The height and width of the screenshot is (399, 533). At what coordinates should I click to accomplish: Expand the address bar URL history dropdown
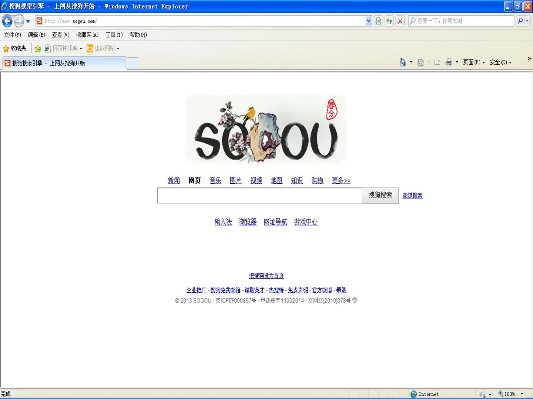(x=368, y=21)
